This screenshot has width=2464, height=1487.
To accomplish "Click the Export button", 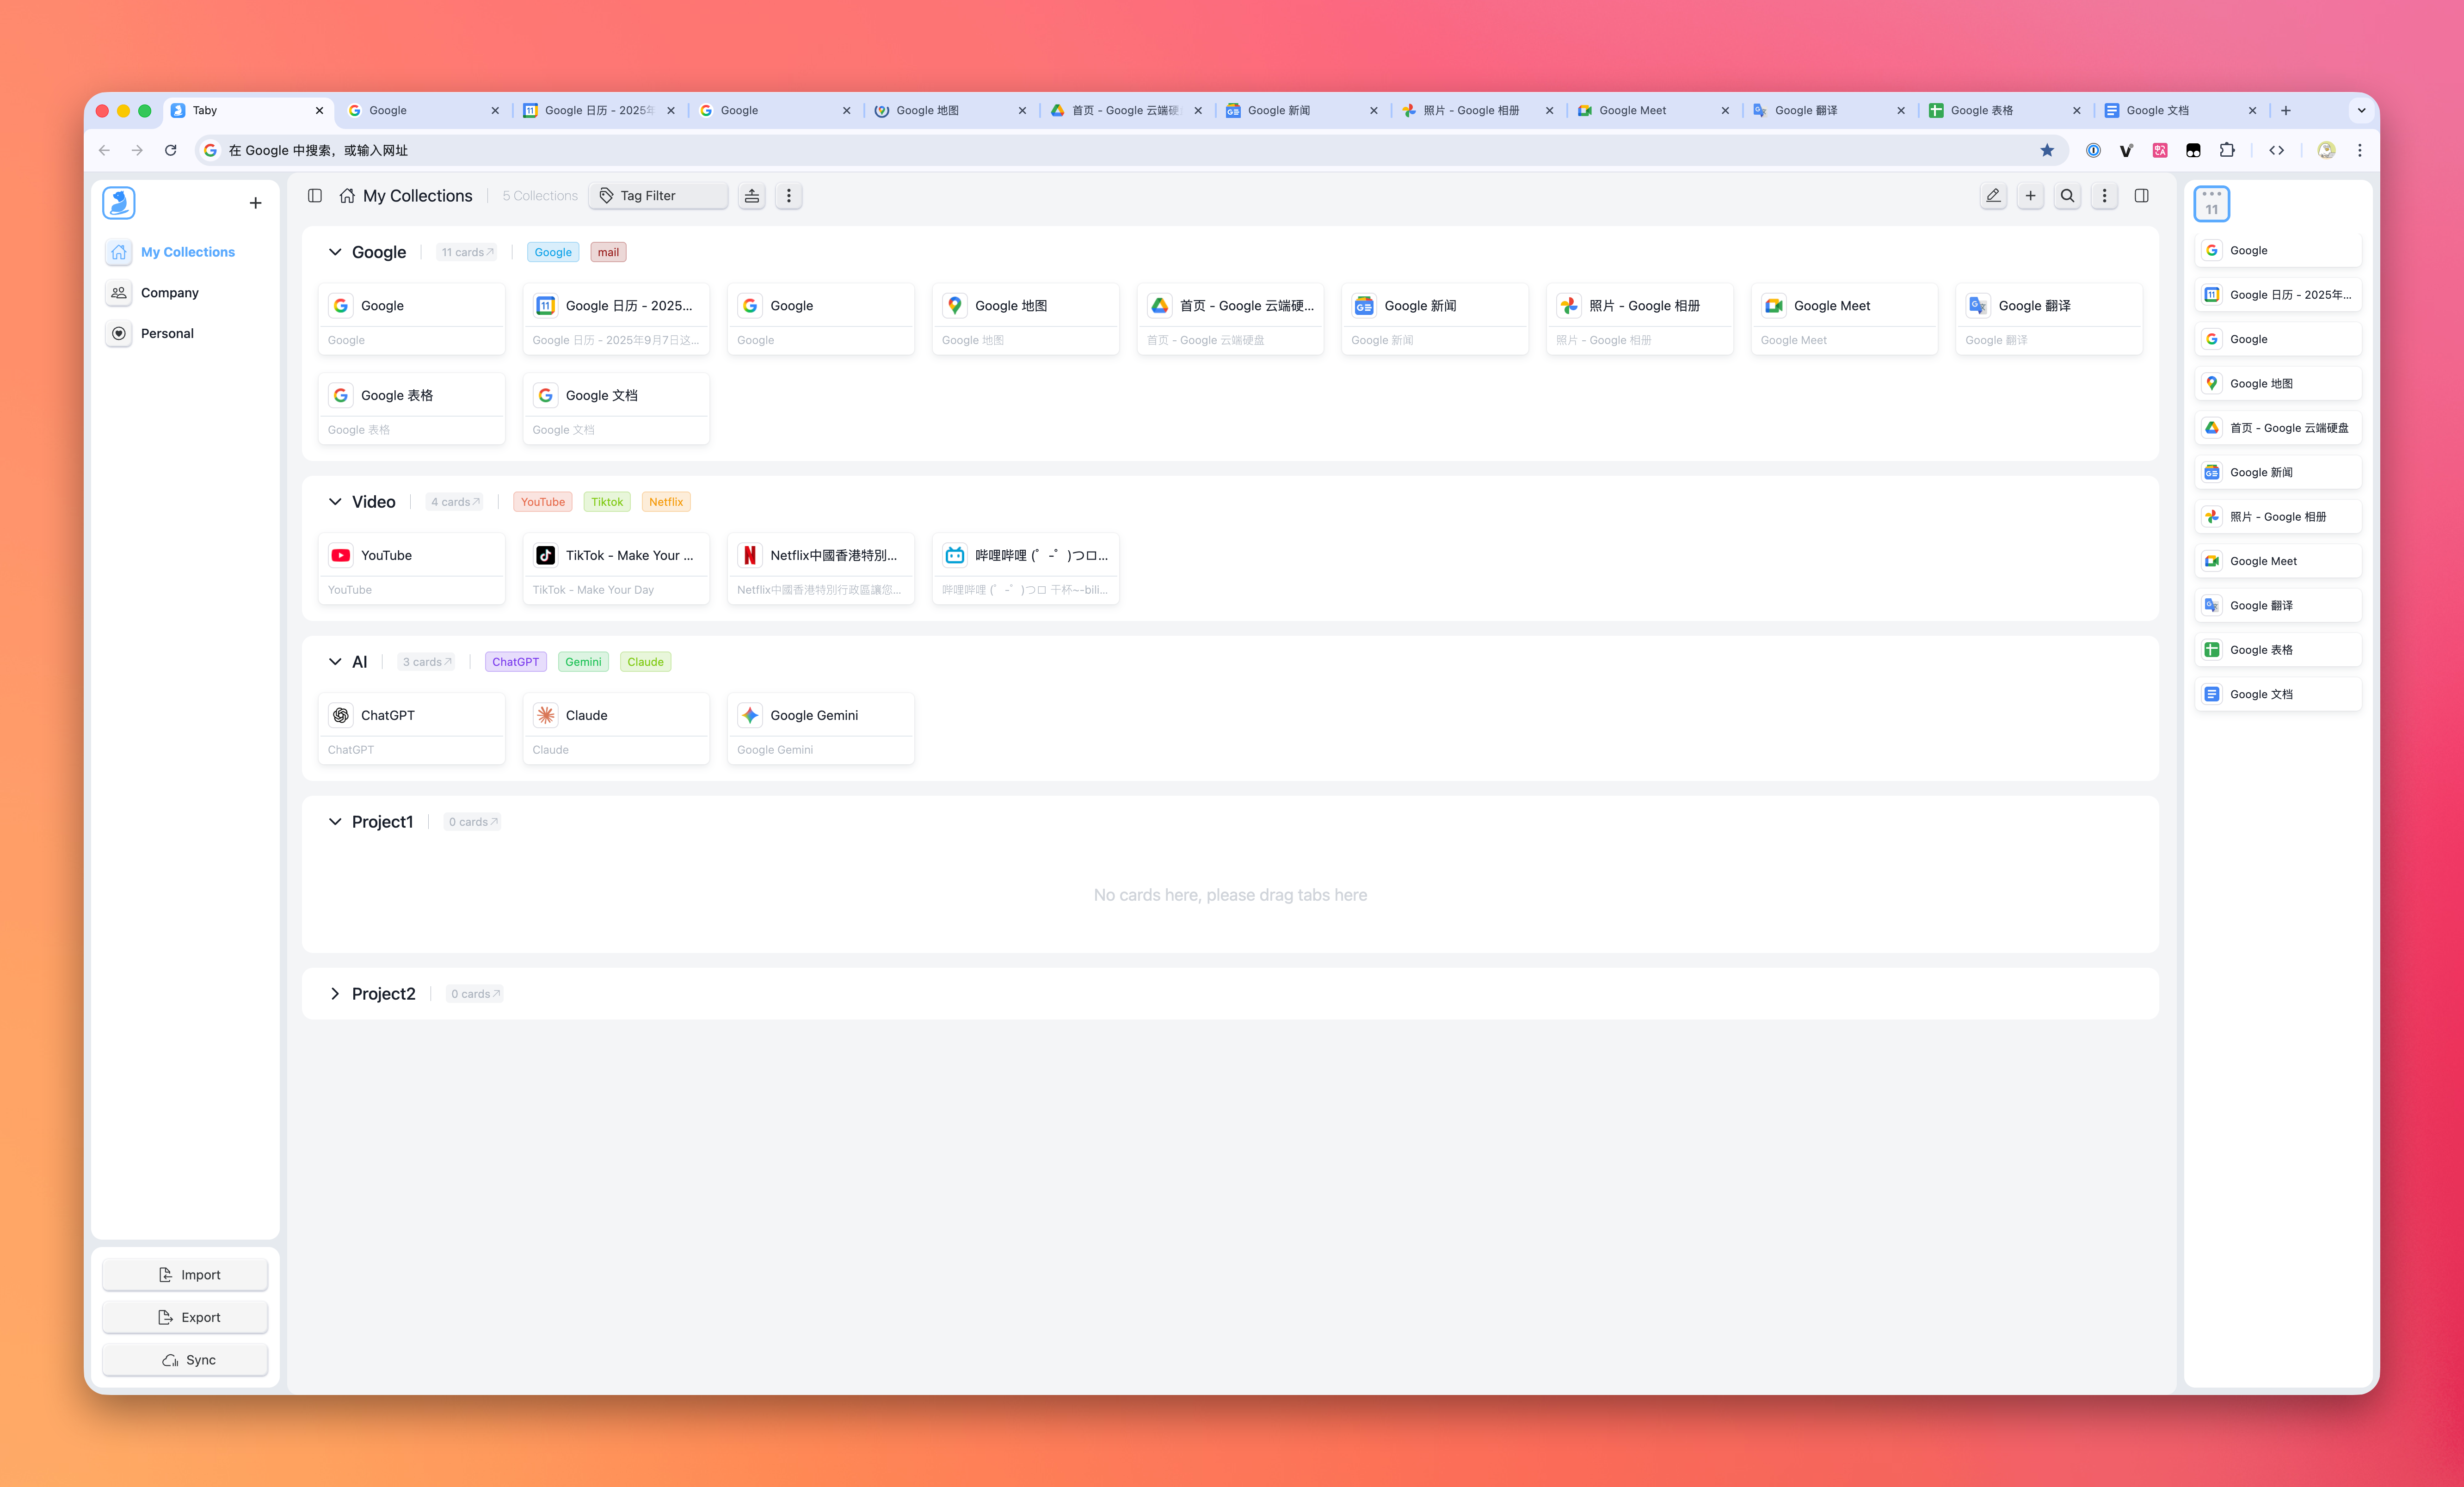I will pyautogui.click(x=185, y=1317).
